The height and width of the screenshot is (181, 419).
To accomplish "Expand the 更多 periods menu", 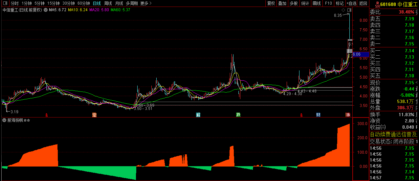I will (x=146, y=3).
